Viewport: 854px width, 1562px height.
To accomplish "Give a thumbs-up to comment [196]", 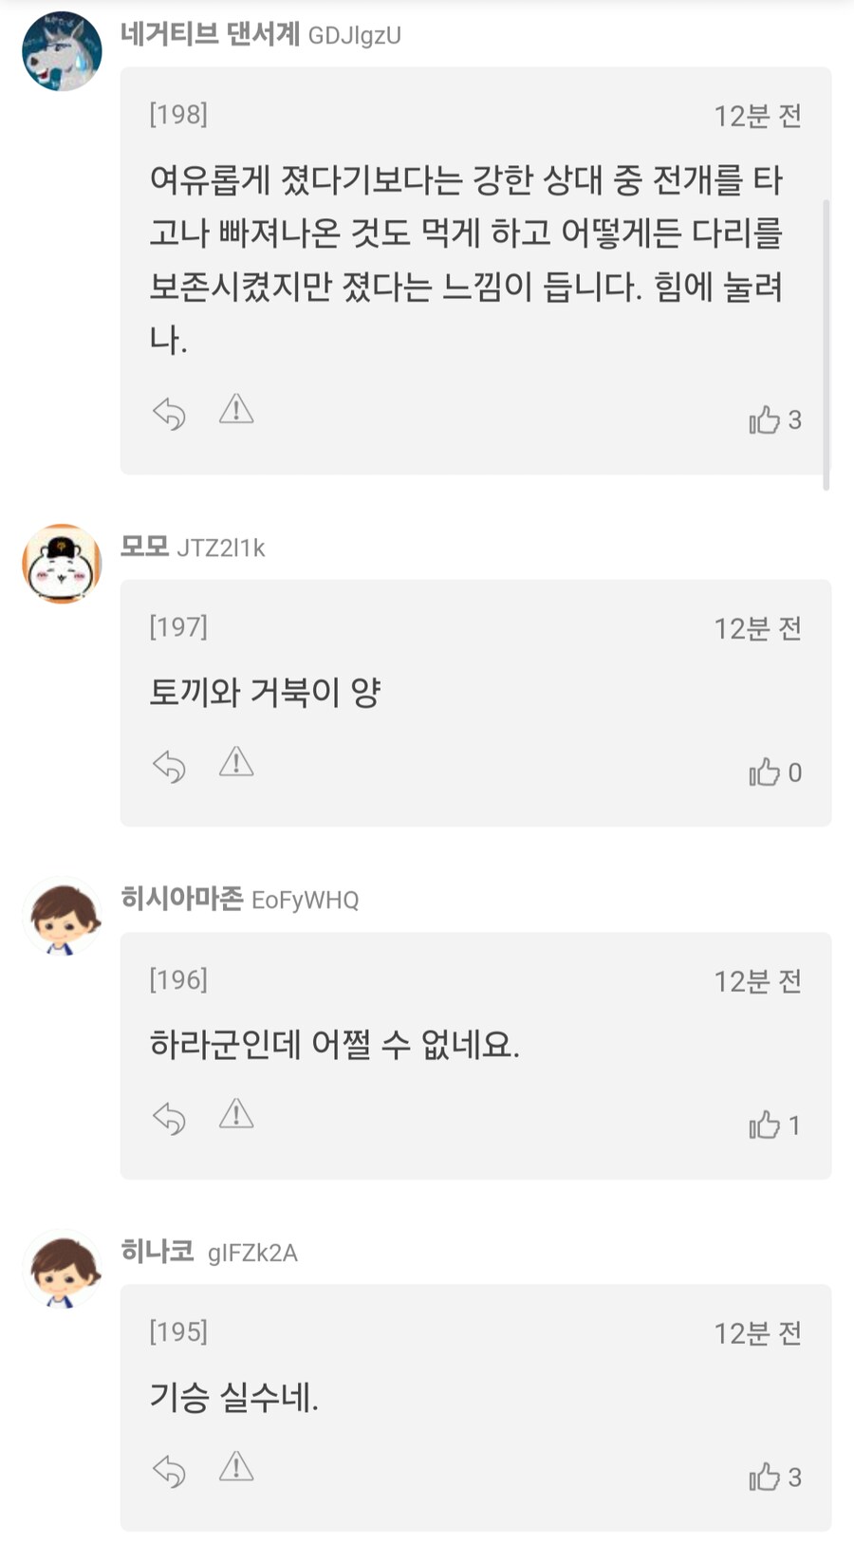I will (x=764, y=1125).
